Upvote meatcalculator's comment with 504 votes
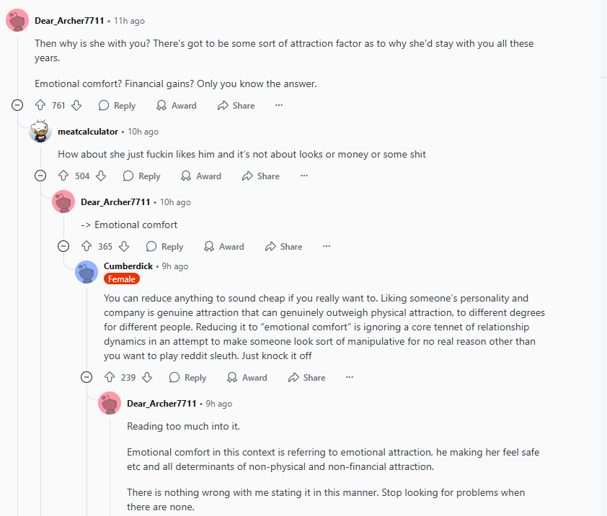The width and height of the screenshot is (607, 516). click(63, 176)
